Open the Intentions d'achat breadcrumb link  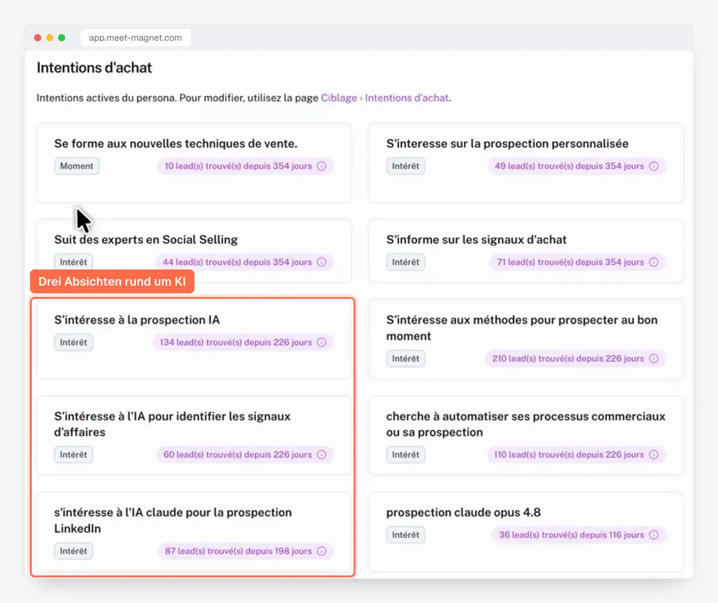pos(407,98)
